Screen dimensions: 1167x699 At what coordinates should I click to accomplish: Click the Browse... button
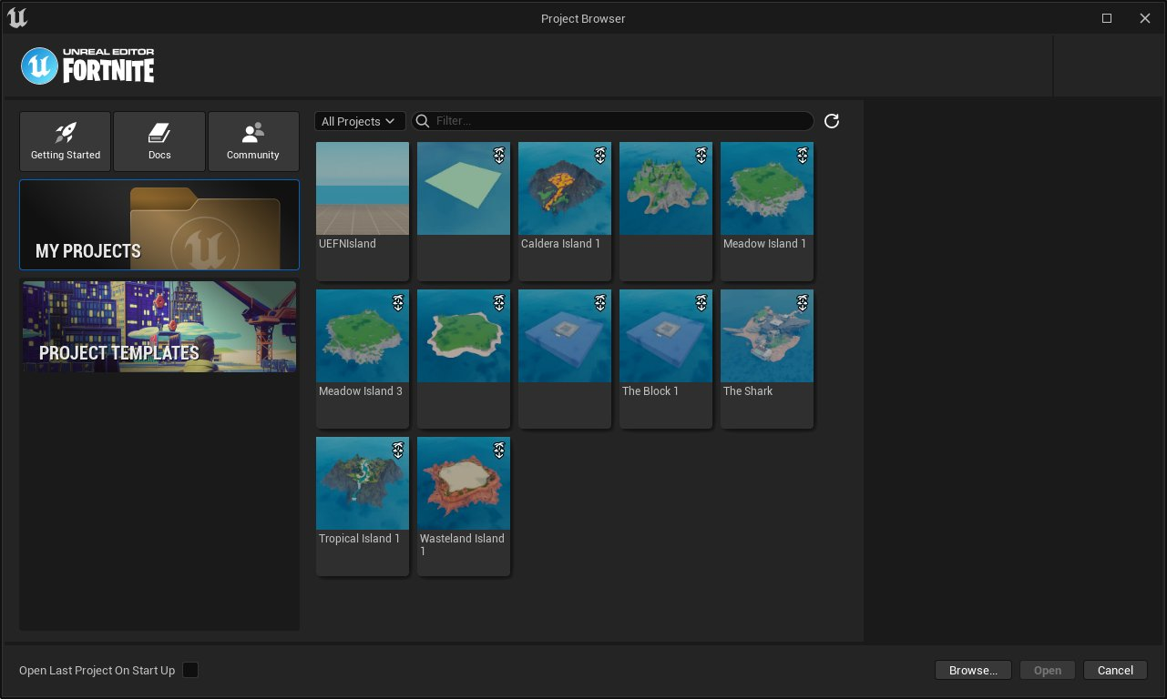pos(973,670)
